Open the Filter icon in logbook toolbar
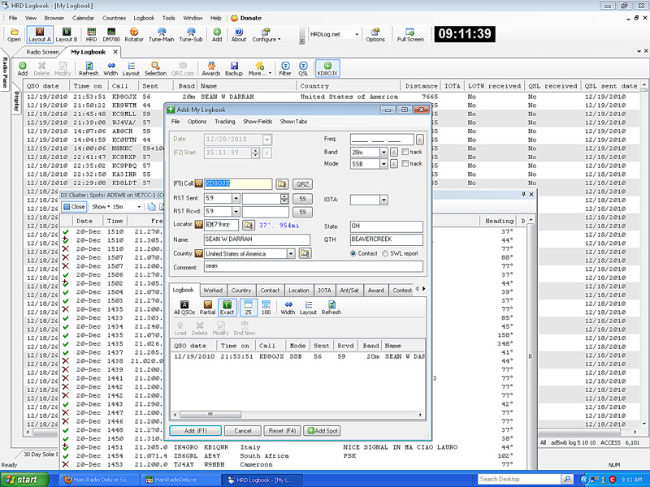This screenshot has width=650, height=487. pyautogui.click(x=285, y=69)
